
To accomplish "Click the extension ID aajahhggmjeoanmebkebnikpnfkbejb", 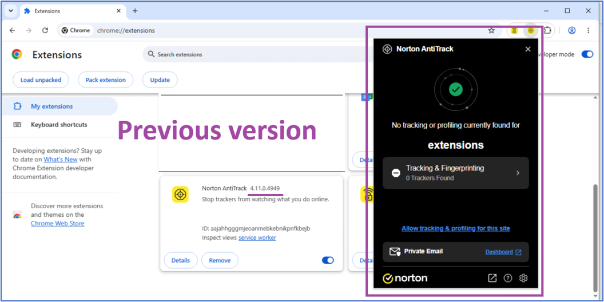I will pyautogui.click(x=256, y=228).
